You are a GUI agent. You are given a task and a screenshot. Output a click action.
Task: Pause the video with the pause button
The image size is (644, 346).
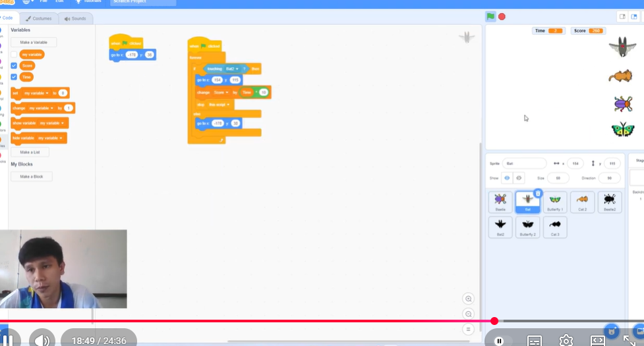pos(7,340)
